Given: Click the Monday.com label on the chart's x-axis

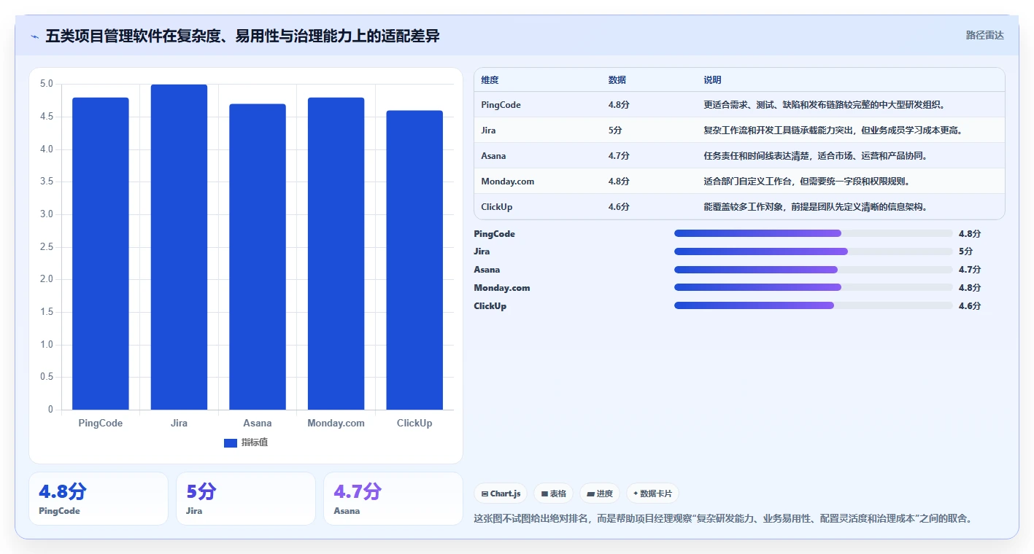Looking at the screenshot, I should click(336, 423).
